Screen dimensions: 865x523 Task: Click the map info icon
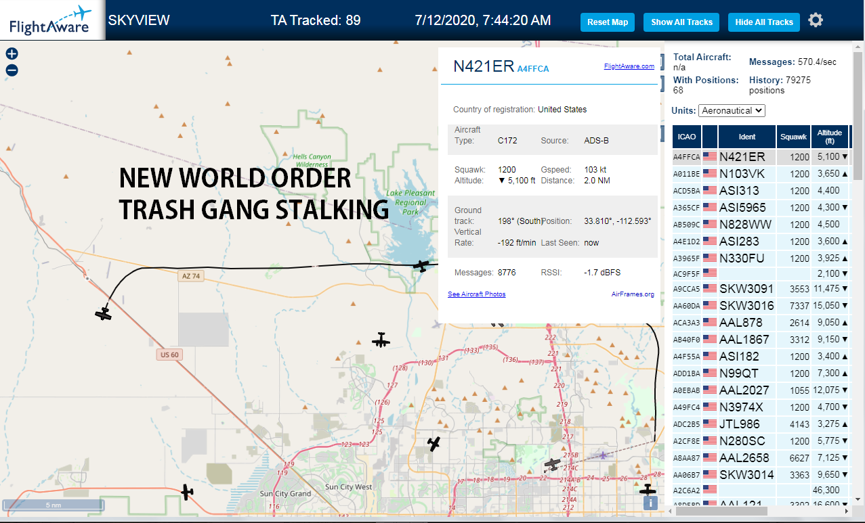(x=650, y=502)
